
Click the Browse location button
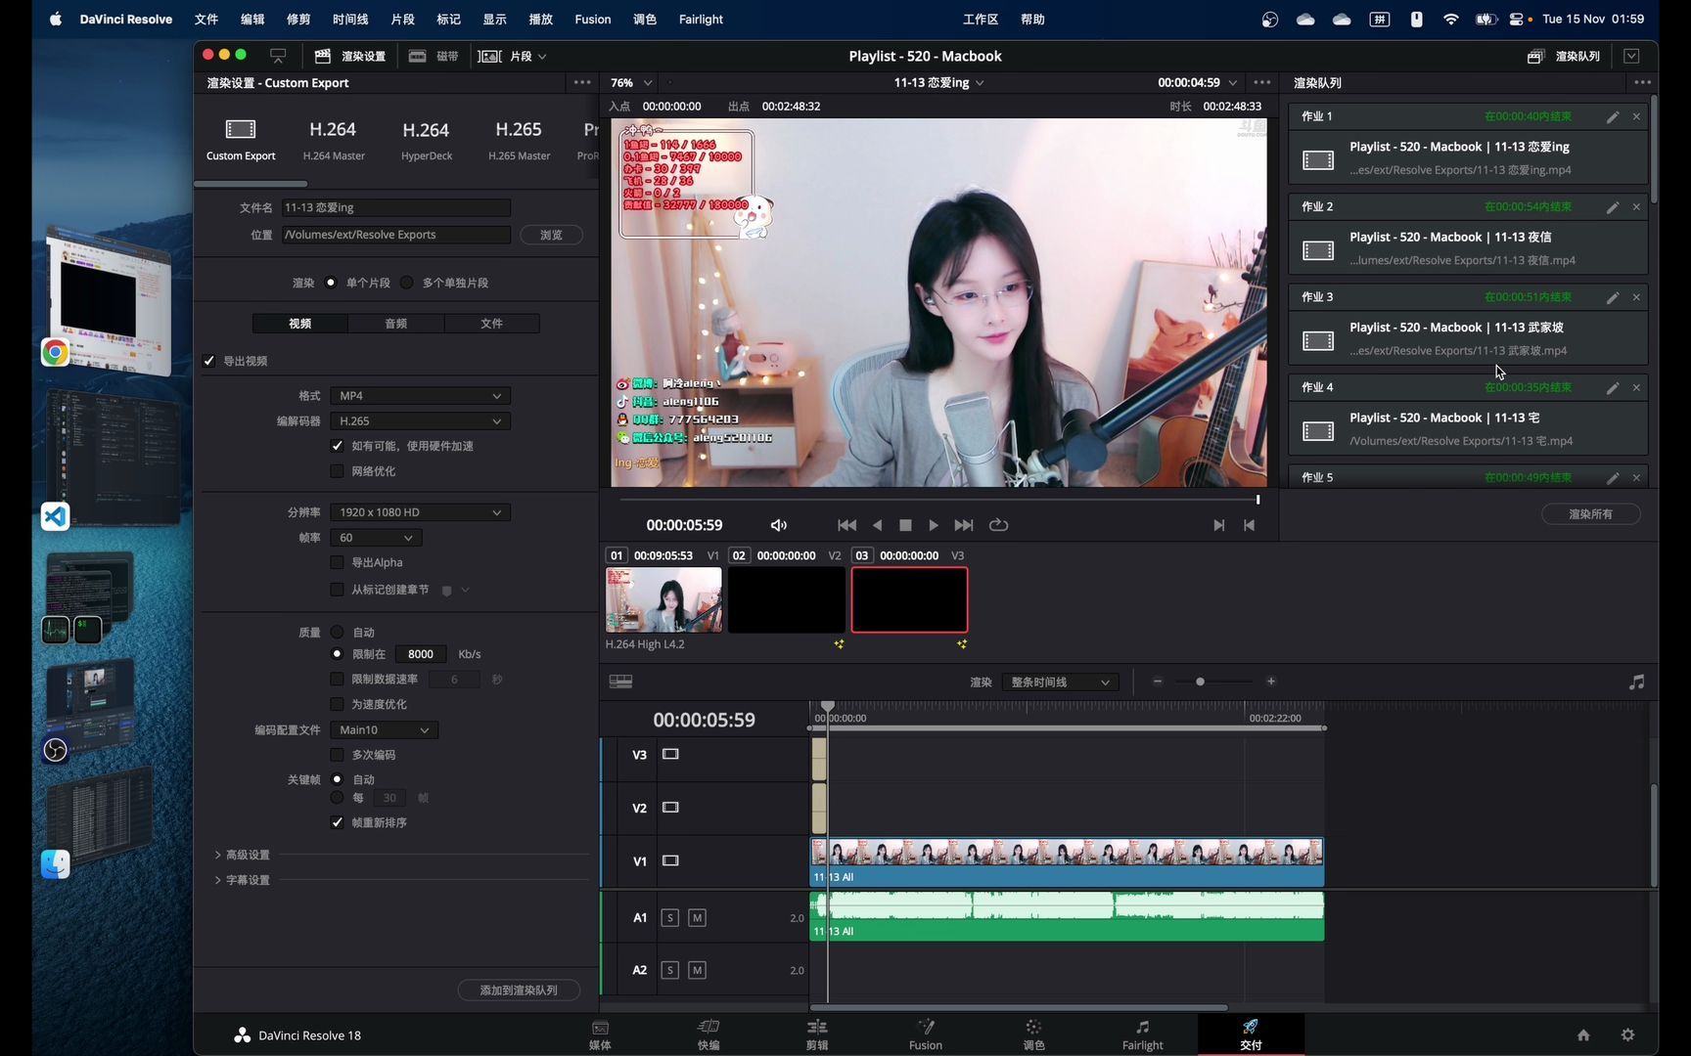551,235
